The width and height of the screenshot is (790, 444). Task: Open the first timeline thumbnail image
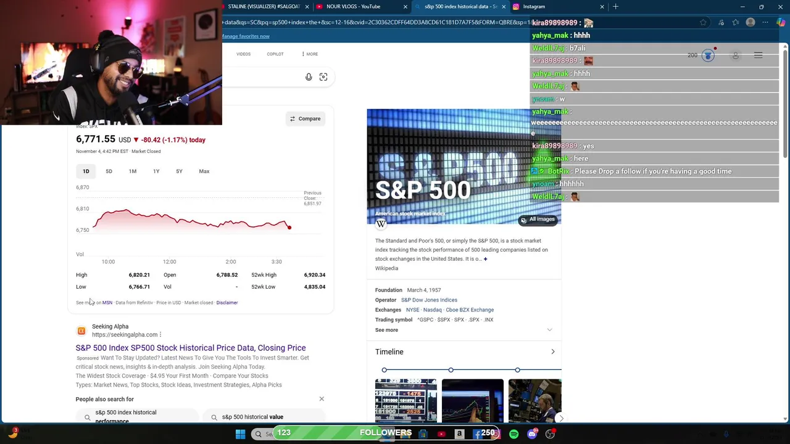click(406, 401)
